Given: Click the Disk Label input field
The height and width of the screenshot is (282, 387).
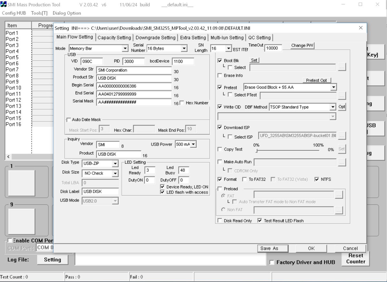Looking at the screenshot, I should [x=100, y=191].
